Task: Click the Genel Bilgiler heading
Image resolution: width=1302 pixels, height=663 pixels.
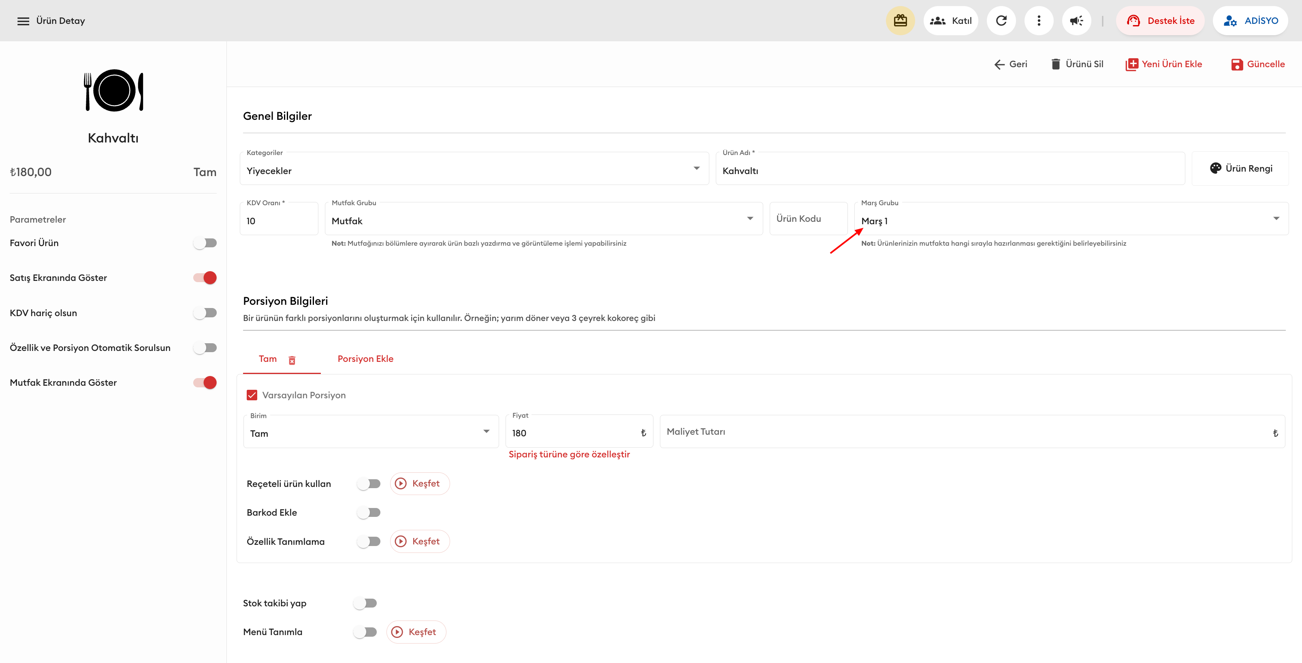Action: [x=277, y=116]
